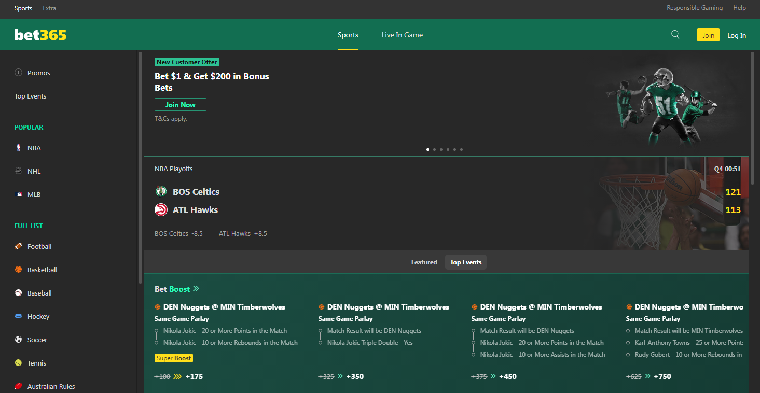Click 'Q4 00:51' game clock

click(x=727, y=169)
